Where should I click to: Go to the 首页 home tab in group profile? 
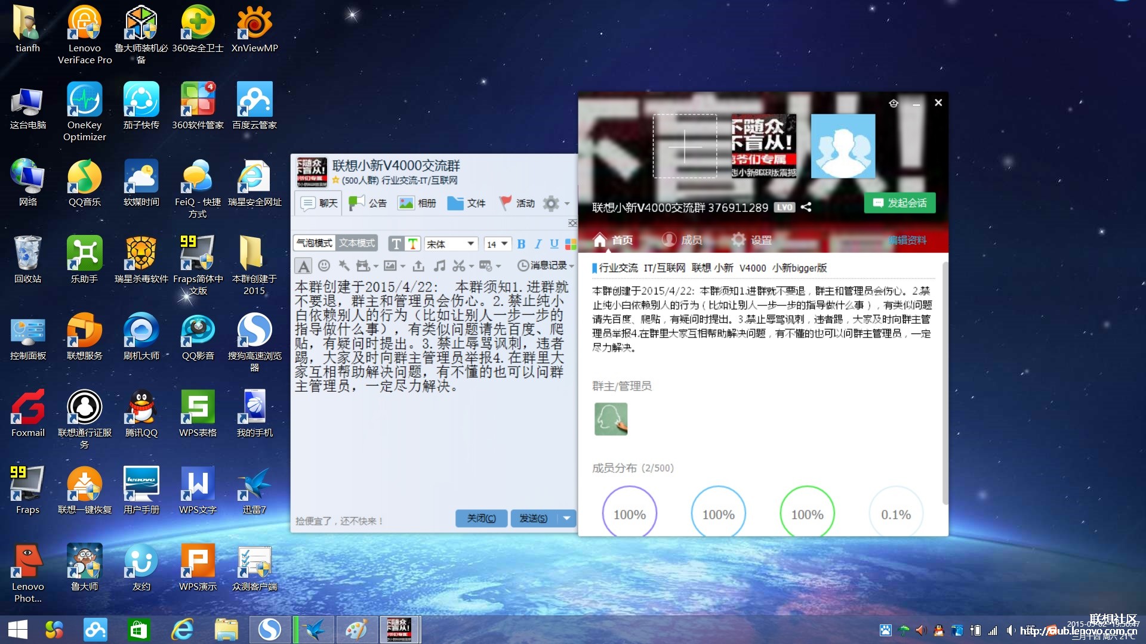[613, 240]
